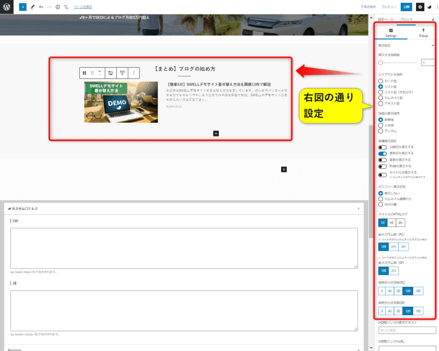439x351 pixels.
Task: Open the WordPress logo menu
Action: coord(7,7)
